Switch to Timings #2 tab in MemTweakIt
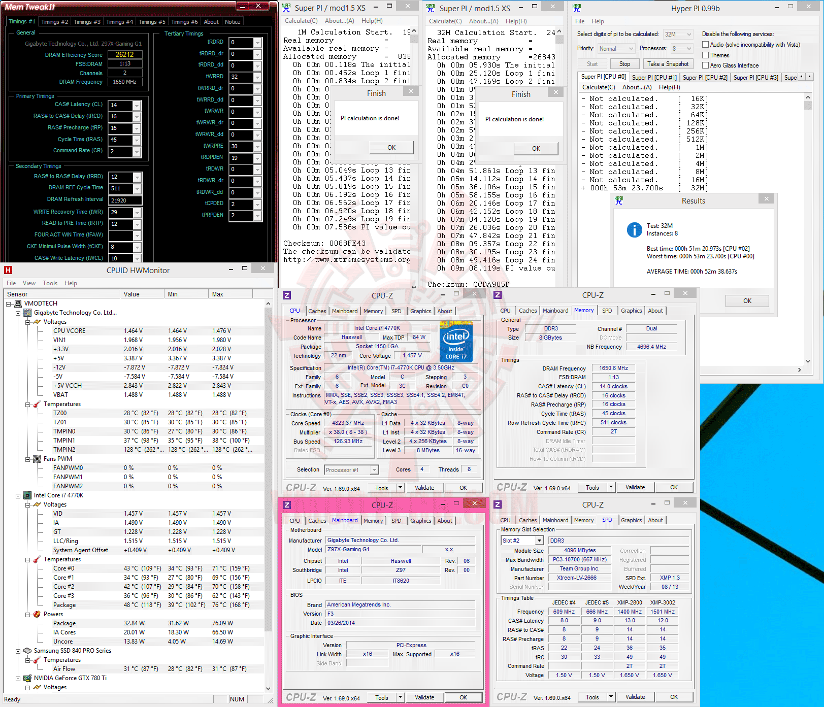Image resolution: width=824 pixels, height=707 pixels. click(54, 22)
